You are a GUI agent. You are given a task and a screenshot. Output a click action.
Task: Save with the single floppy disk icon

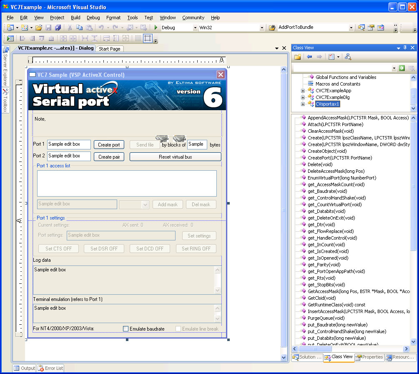(x=48, y=27)
